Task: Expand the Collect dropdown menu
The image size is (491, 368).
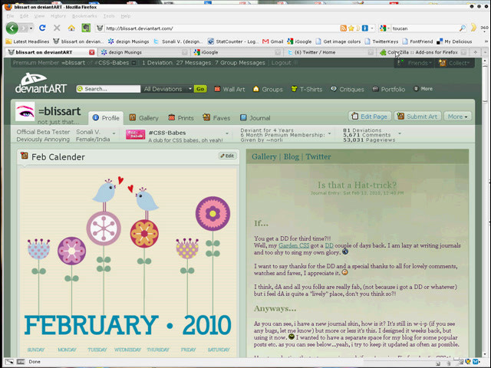Action: click(x=454, y=63)
